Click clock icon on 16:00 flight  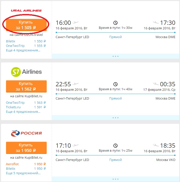click(x=115, y=23)
